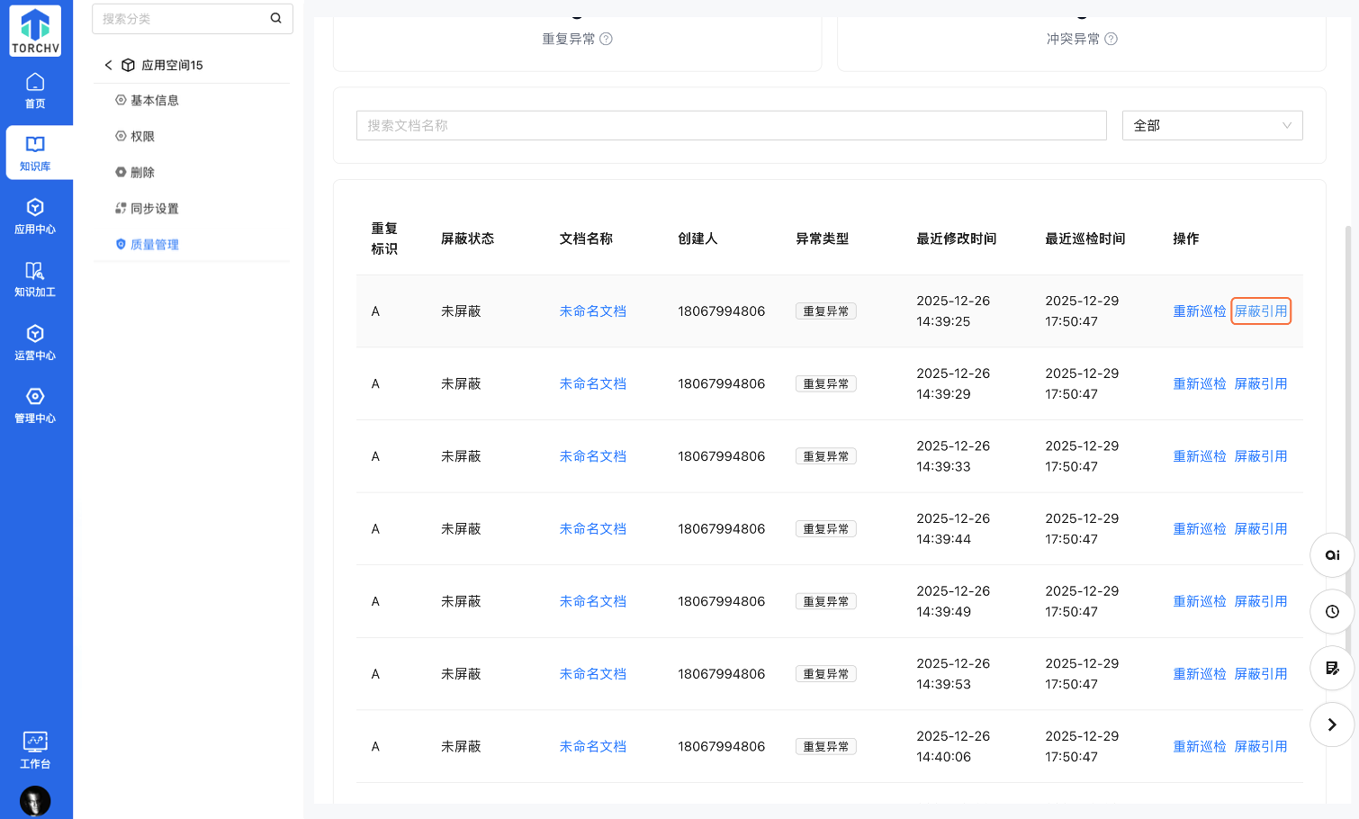Click the help icon beside 重复异常
The width and height of the screenshot is (1359, 819).
tap(606, 39)
